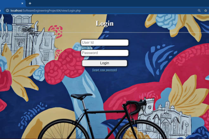Click the Password field
The image size is (209, 139).
(104, 53)
